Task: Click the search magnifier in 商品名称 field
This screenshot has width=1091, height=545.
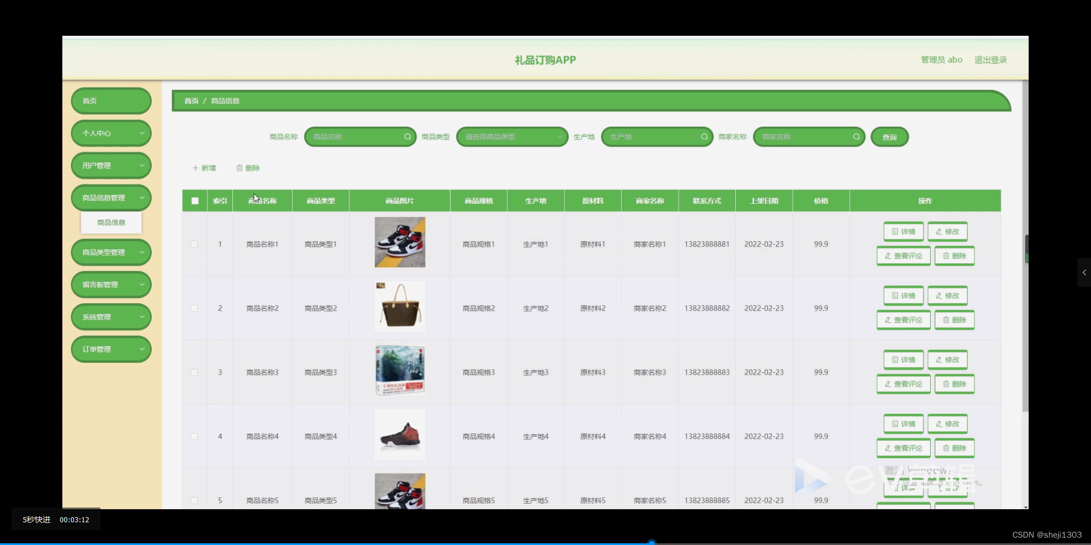Action: (x=408, y=136)
